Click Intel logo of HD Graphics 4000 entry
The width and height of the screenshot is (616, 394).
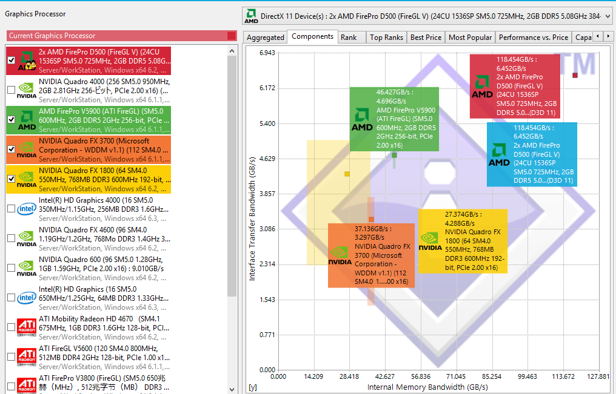(27, 209)
